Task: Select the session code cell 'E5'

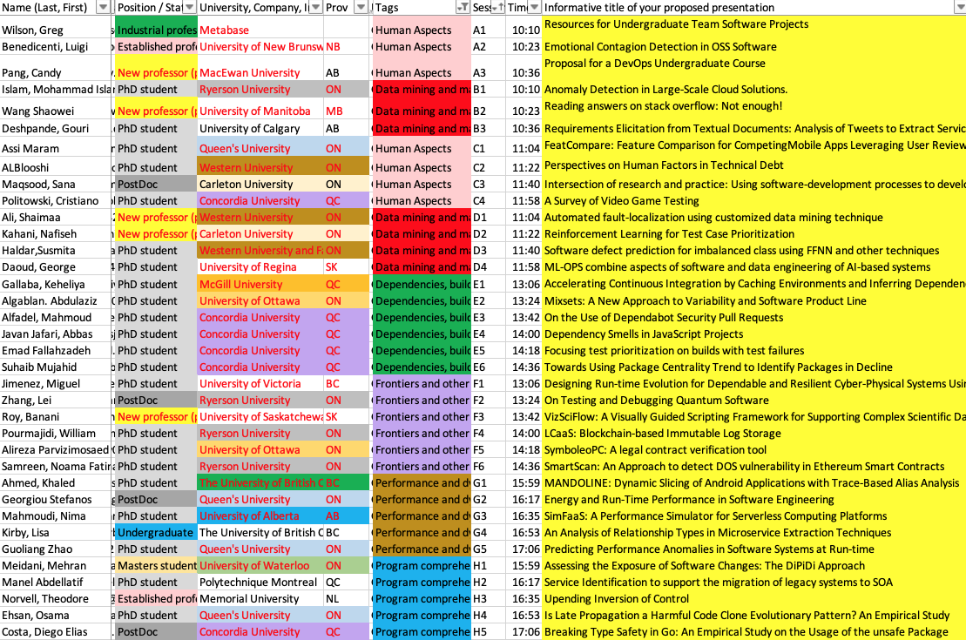Action: 489,351
